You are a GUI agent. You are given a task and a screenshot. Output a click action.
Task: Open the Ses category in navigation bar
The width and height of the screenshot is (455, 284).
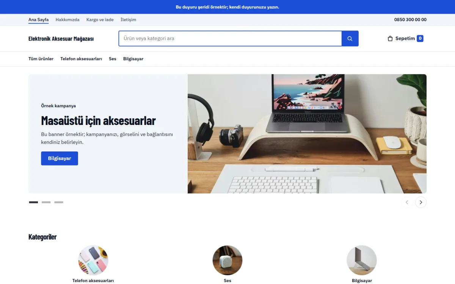coord(113,59)
